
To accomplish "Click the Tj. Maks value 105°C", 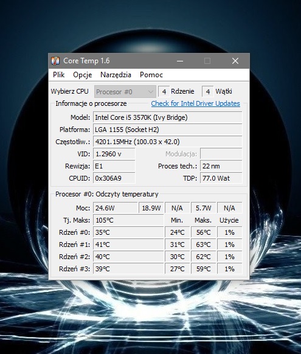I will (x=128, y=220).
